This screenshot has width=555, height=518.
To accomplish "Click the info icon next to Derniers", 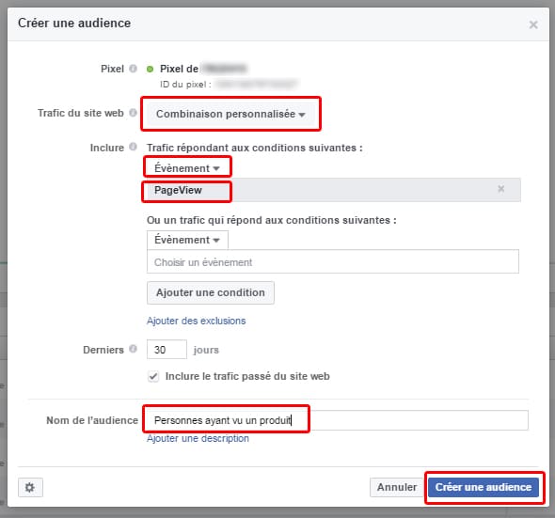I will click(133, 349).
